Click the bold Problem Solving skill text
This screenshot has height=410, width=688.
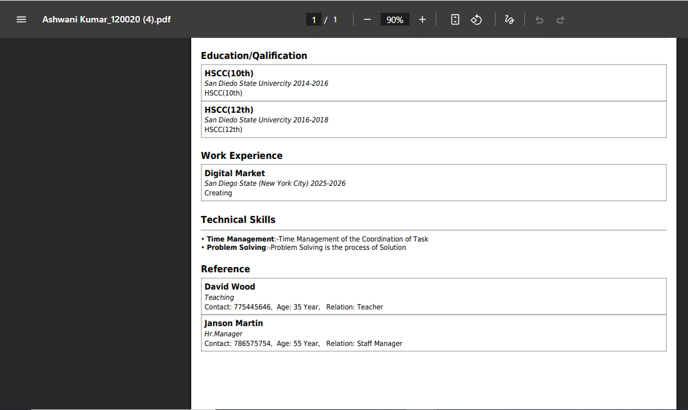point(236,247)
